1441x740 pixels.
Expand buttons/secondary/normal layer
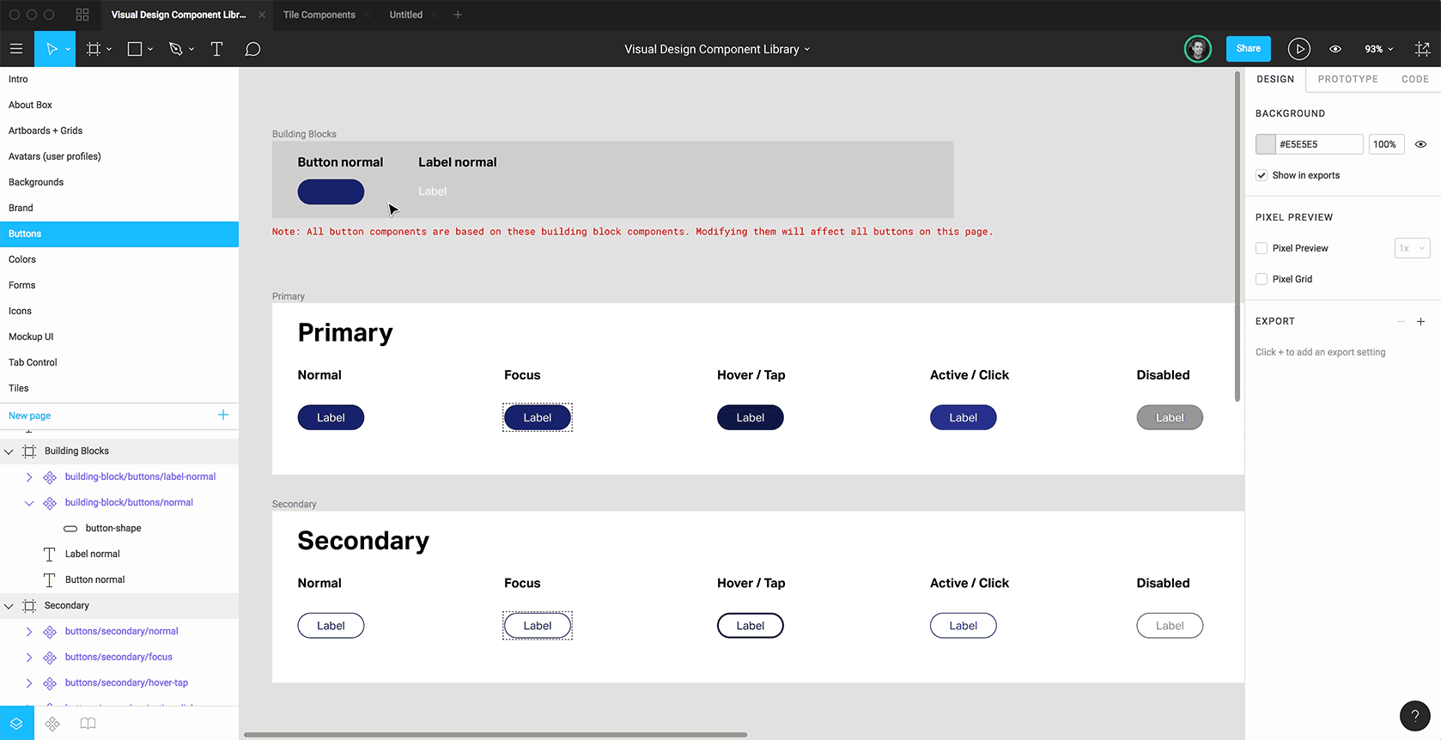[x=29, y=632]
